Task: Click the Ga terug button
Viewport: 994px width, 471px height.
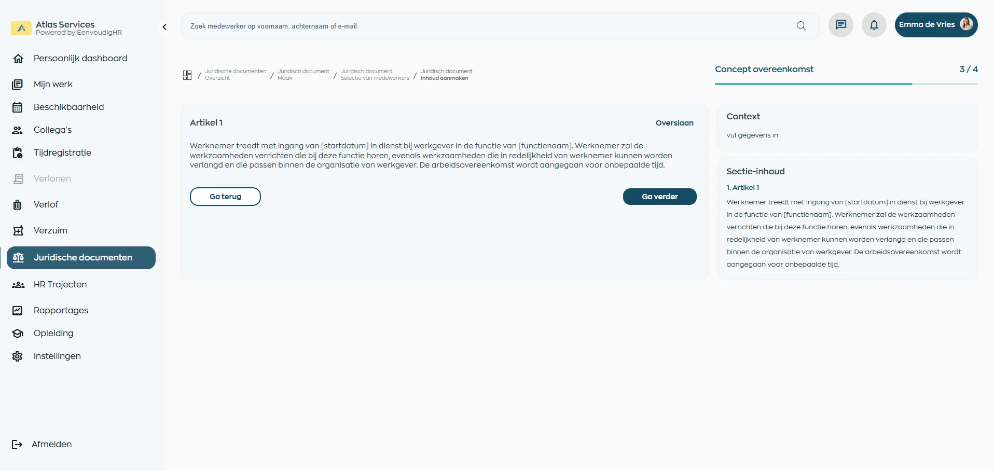Action: (225, 197)
